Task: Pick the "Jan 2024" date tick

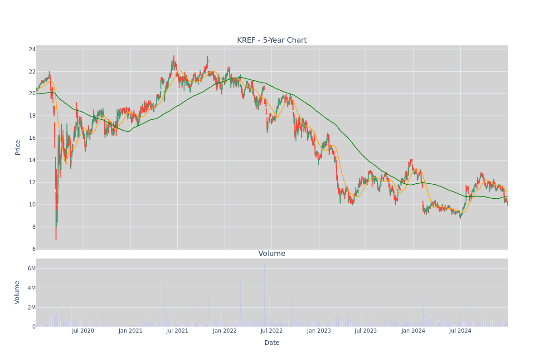Action: (x=413, y=331)
